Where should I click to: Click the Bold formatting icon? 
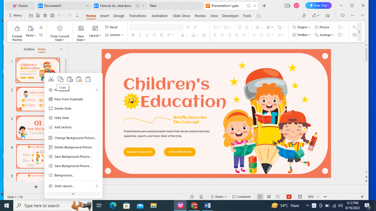click(x=133, y=35)
